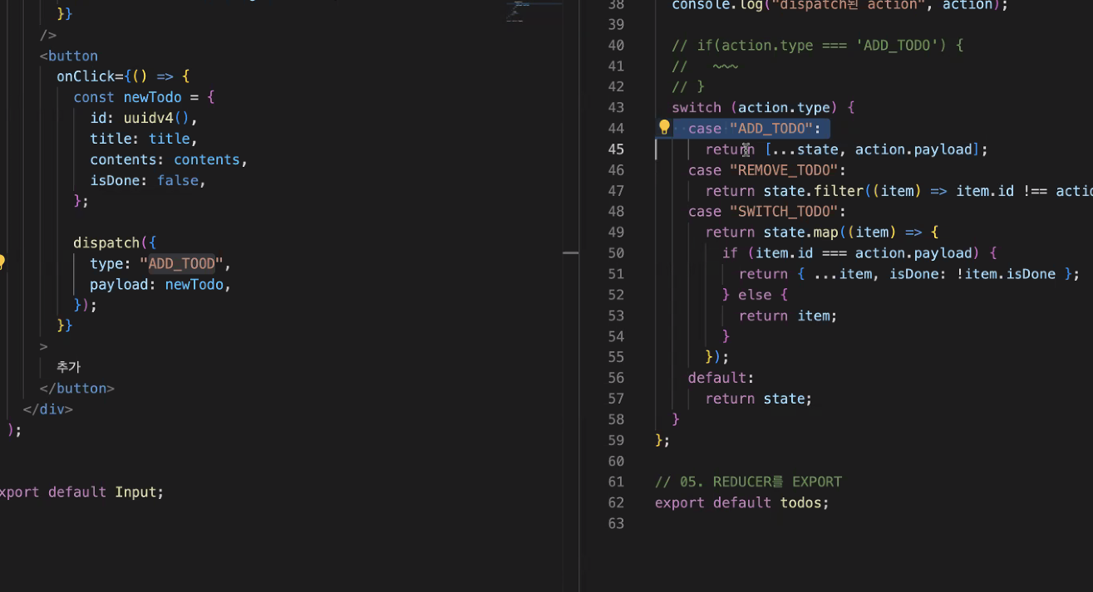Click line number 45 in the gutter
Viewport: 1093px width, 592px height.
(616, 149)
